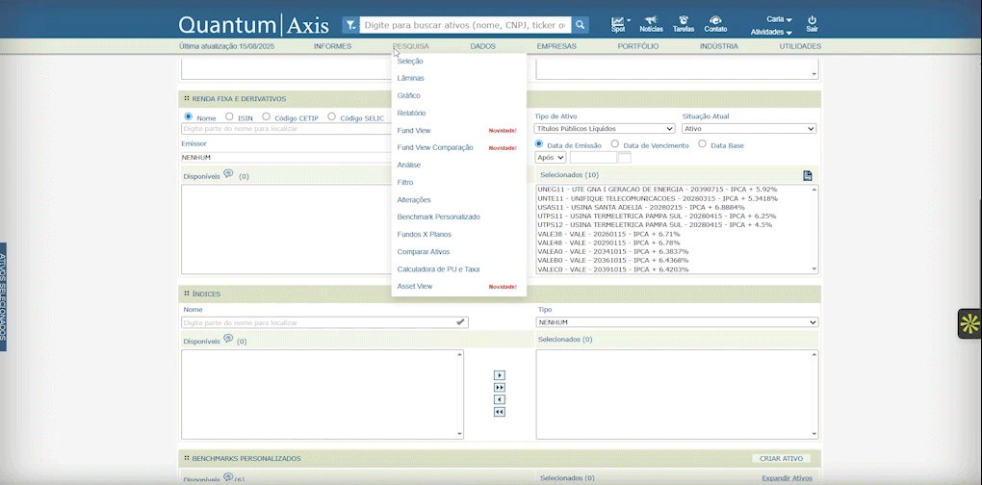Select the ISIN radio button

tap(229, 116)
